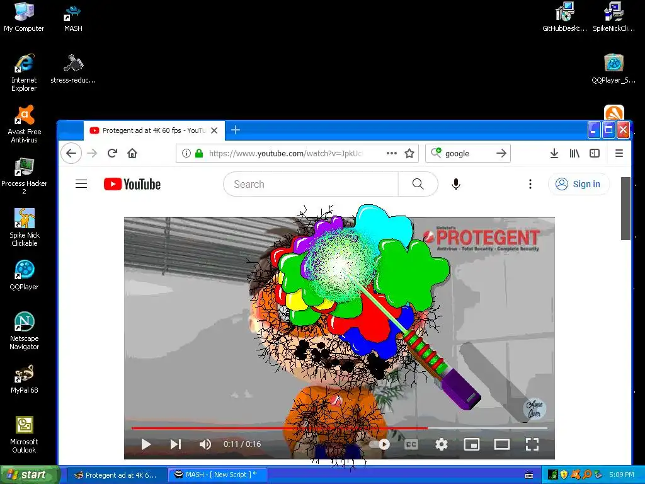The height and width of the screenshot is (484, 645).
Task: Open the browser library
Action: click(574, 154)
